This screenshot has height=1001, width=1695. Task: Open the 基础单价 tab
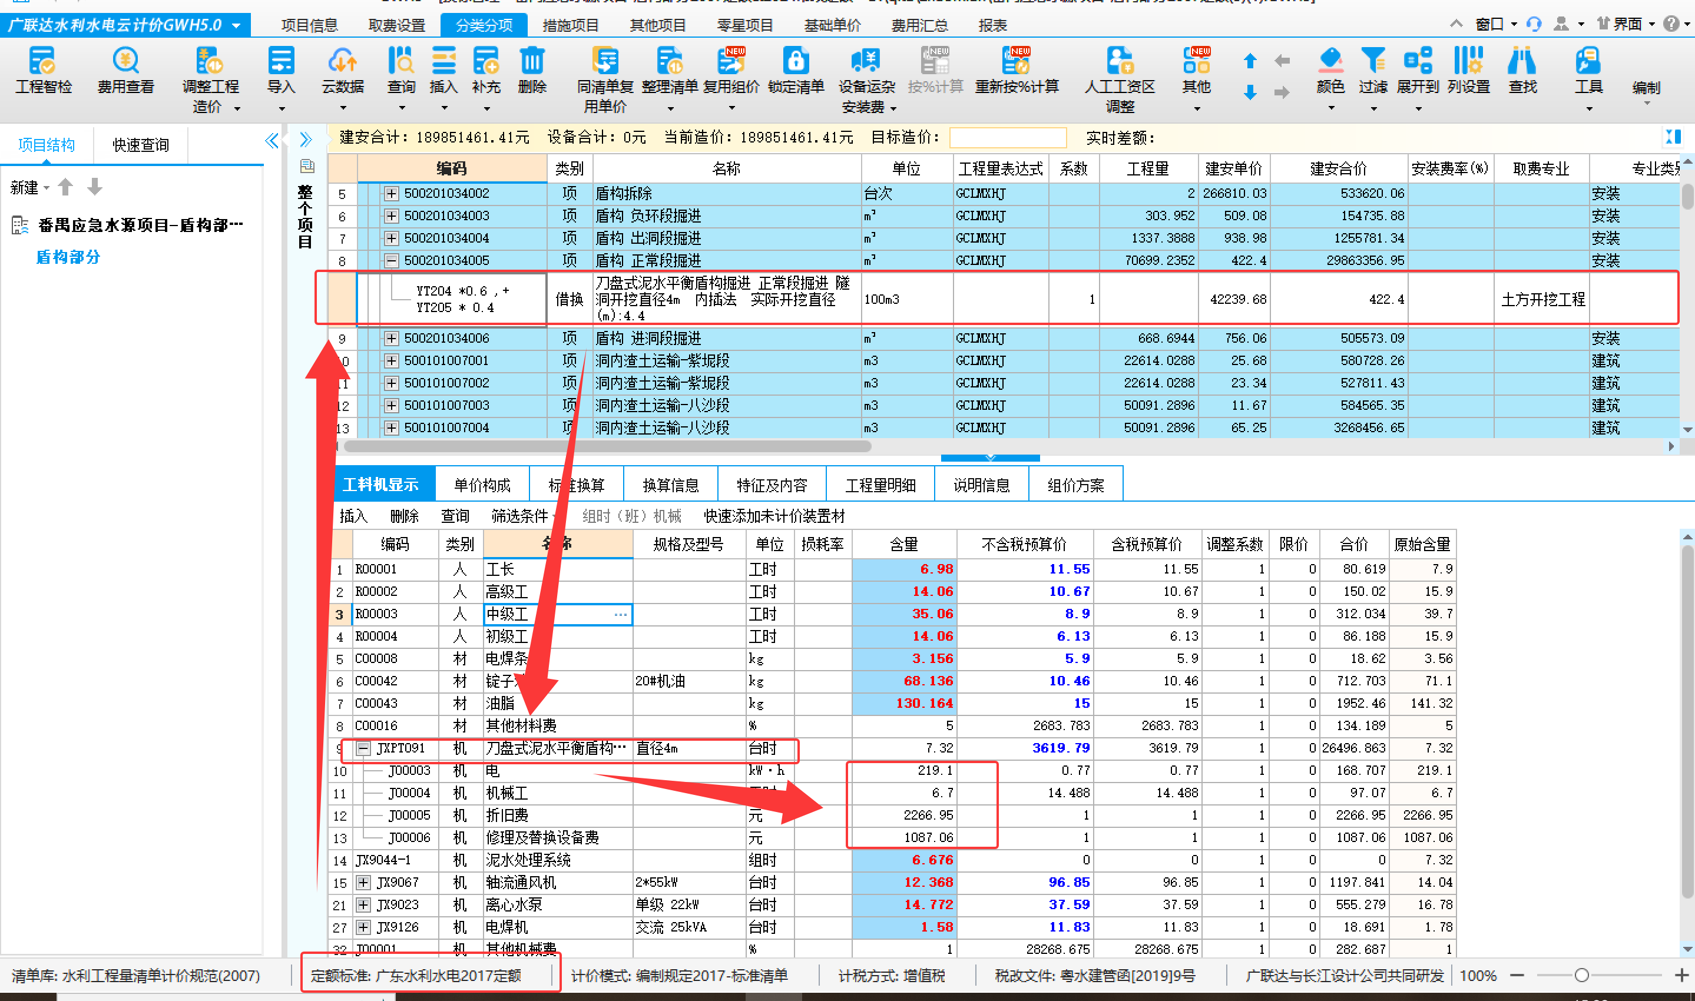coord(832,26)
